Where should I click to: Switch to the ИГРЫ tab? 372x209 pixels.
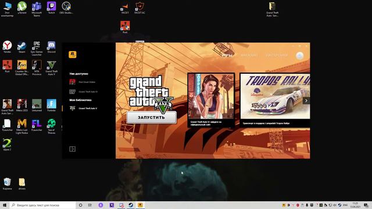[x=227, y=55]
